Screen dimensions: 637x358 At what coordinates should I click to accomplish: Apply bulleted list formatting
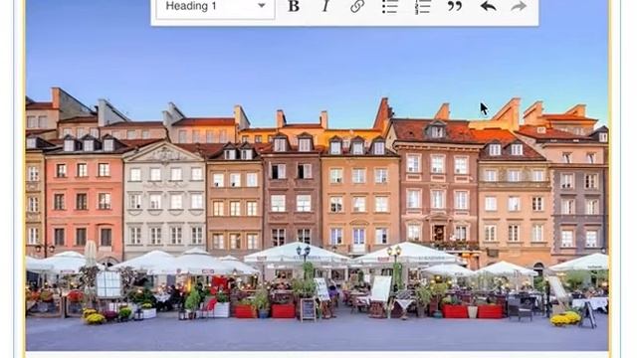point(390,6)
